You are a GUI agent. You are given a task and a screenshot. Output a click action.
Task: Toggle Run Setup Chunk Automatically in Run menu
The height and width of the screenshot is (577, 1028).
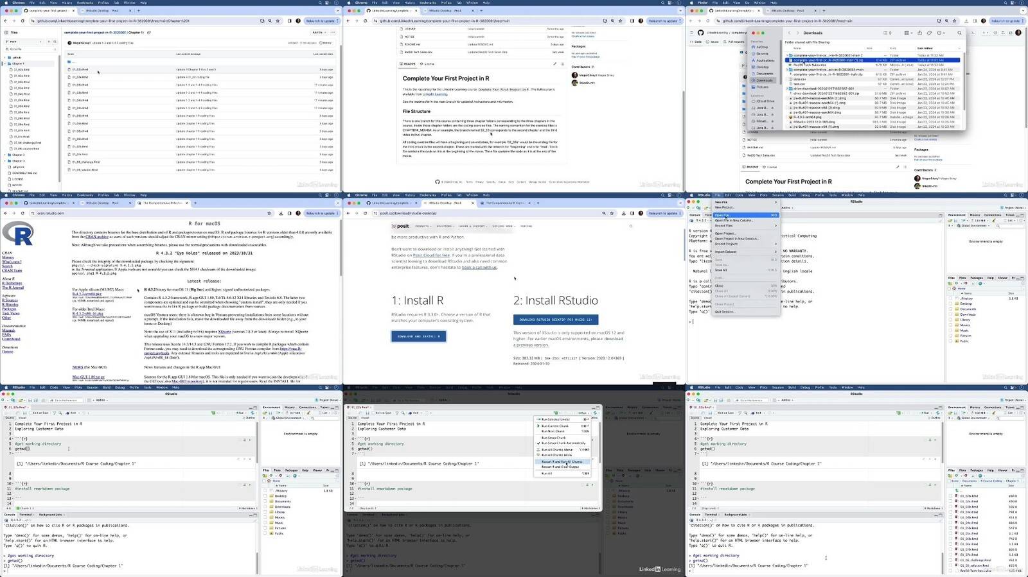[x=563, y=443]
